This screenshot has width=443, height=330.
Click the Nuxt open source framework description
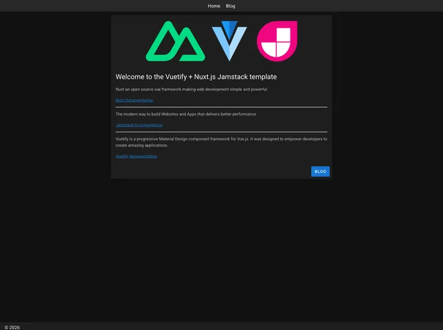coord(192,90)
